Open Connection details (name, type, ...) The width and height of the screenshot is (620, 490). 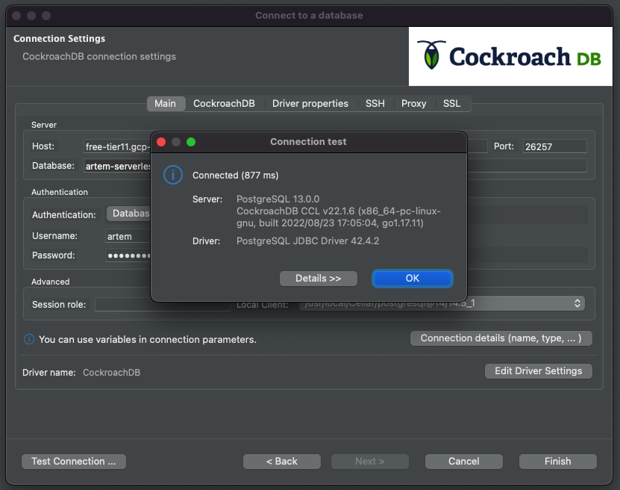pos(501,338)
